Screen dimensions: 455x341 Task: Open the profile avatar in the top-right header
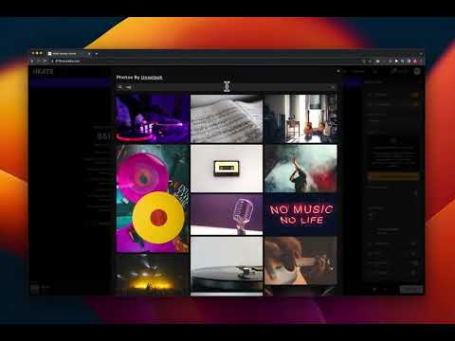tap(417, 71)
